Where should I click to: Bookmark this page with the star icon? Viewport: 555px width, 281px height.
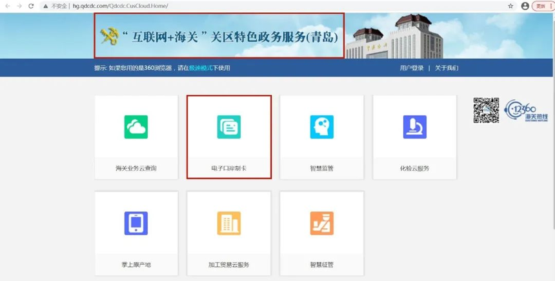(510, 6)
